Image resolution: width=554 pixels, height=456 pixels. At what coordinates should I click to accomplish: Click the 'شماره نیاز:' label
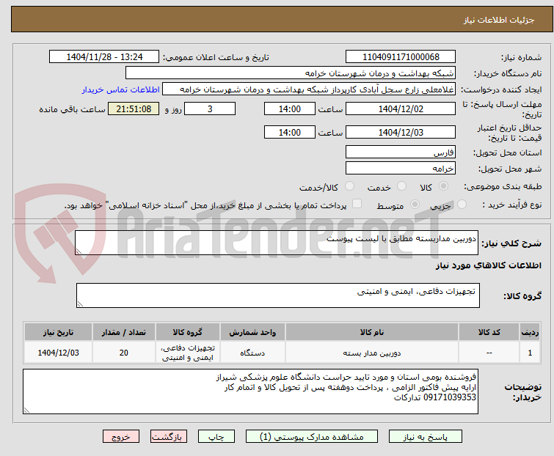(521, 57)
